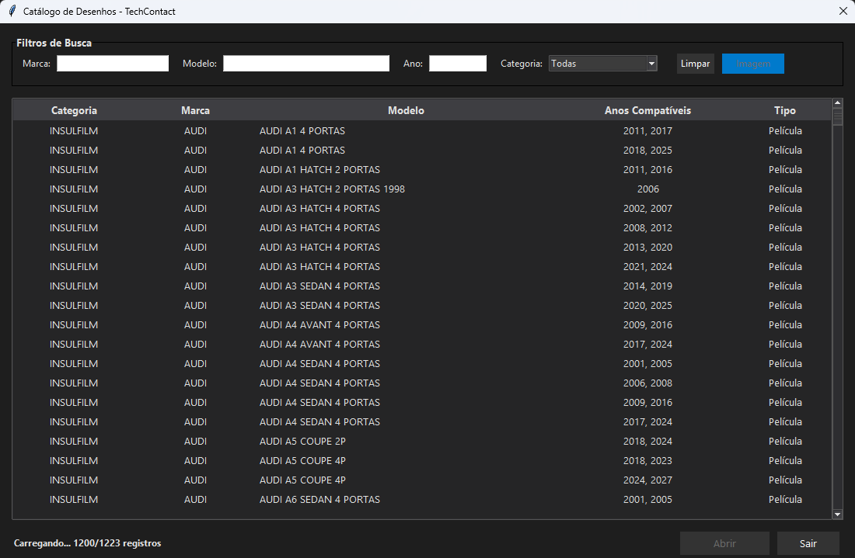The width and height of the screenshot is (855, 558).
Task: Select AUDI A4 AVANT 4 PORTAS 2017, 2024
Action: click(x=422, y=345)
